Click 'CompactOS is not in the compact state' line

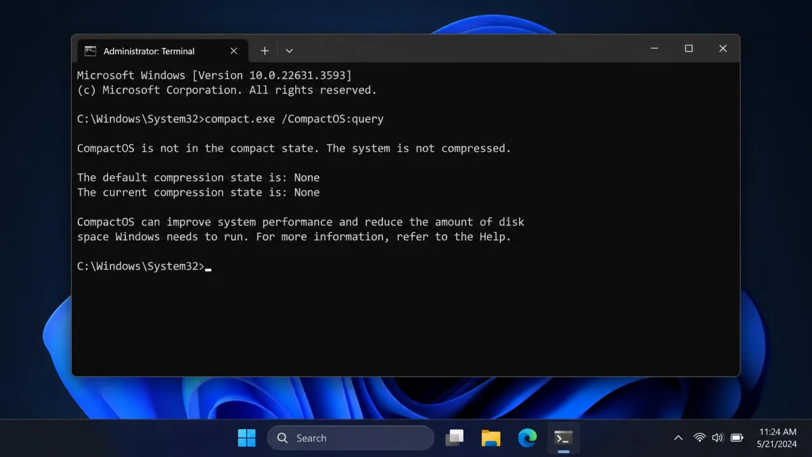(x=294, y=148)
